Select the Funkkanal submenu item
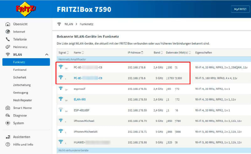This screenshot has height=154, width=251. click(20, 70)
